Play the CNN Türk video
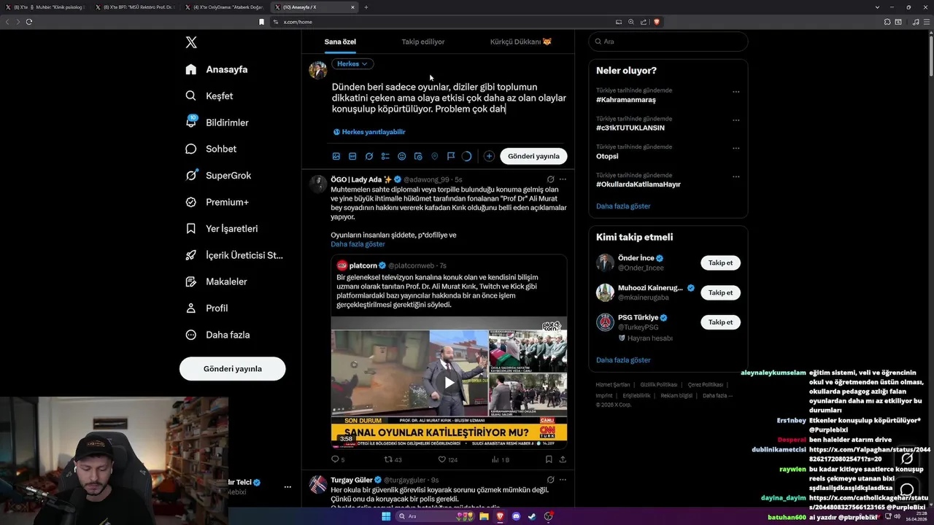The height and width of the screenshot is (525, 934). 449,382
